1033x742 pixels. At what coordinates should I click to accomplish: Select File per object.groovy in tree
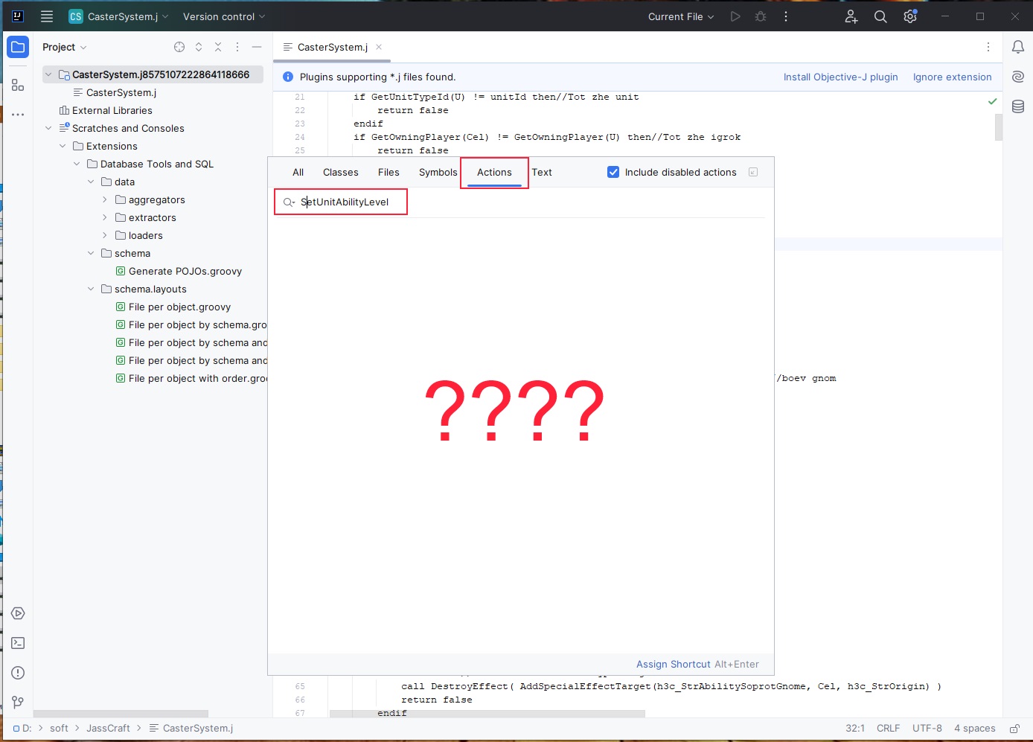pos(179,307)
